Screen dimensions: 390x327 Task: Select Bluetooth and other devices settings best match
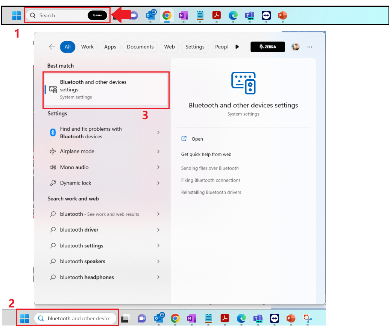(106, 89)
